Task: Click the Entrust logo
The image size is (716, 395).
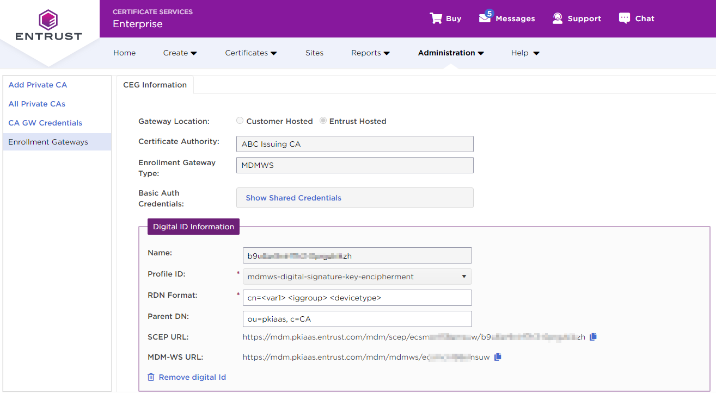Action: [48, 25]
